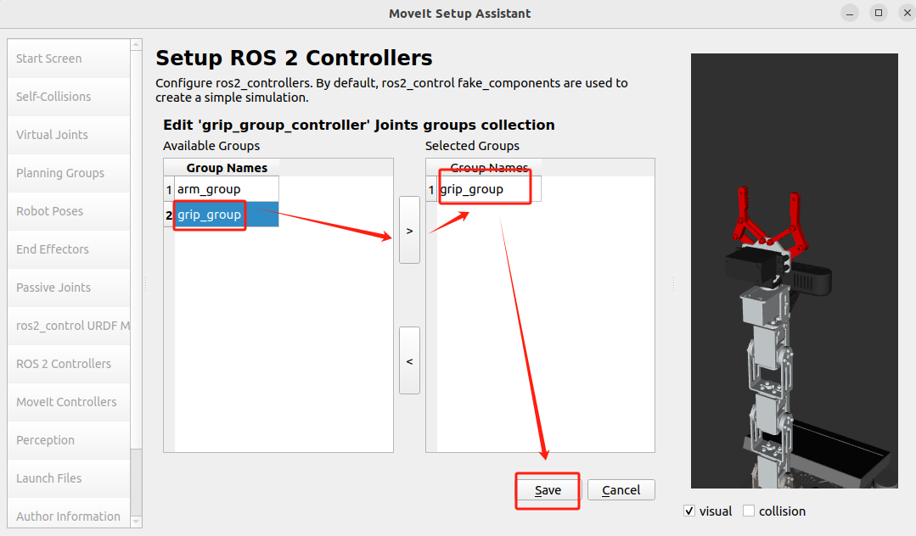Open Virtual Joints page
This screenshot has width=916, height=536.
point(69,135)
